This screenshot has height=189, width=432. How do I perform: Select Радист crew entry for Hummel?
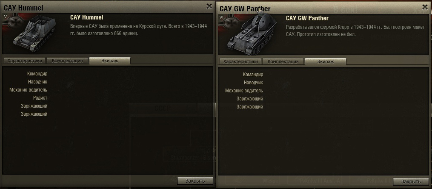pyautogui.click(x=40, y=97)
